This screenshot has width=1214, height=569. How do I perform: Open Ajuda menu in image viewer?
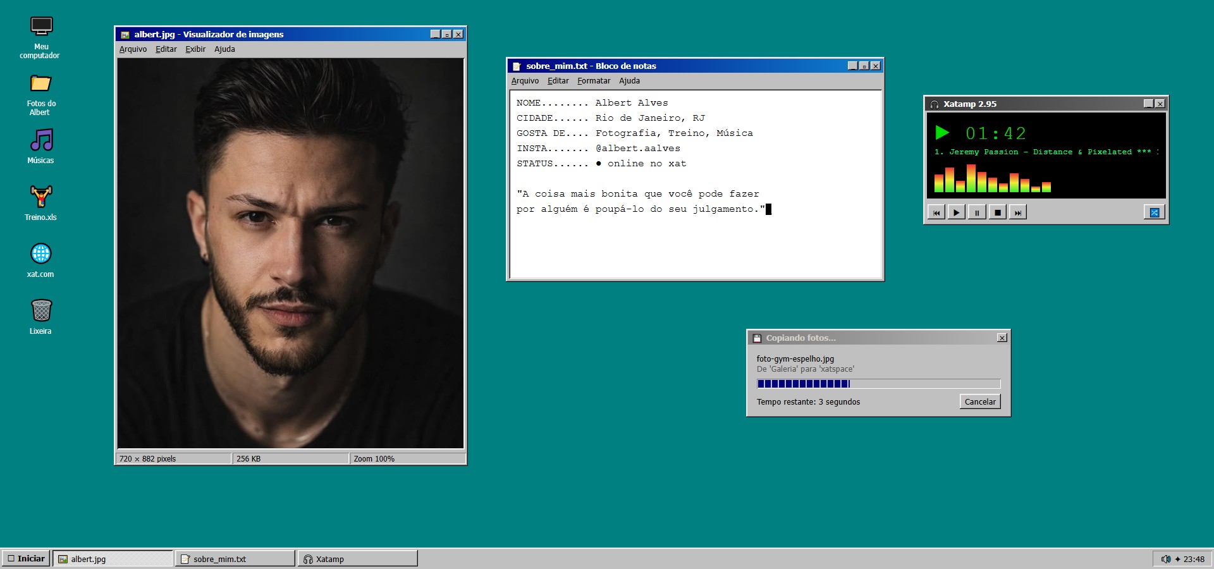(x=224, y=49)
